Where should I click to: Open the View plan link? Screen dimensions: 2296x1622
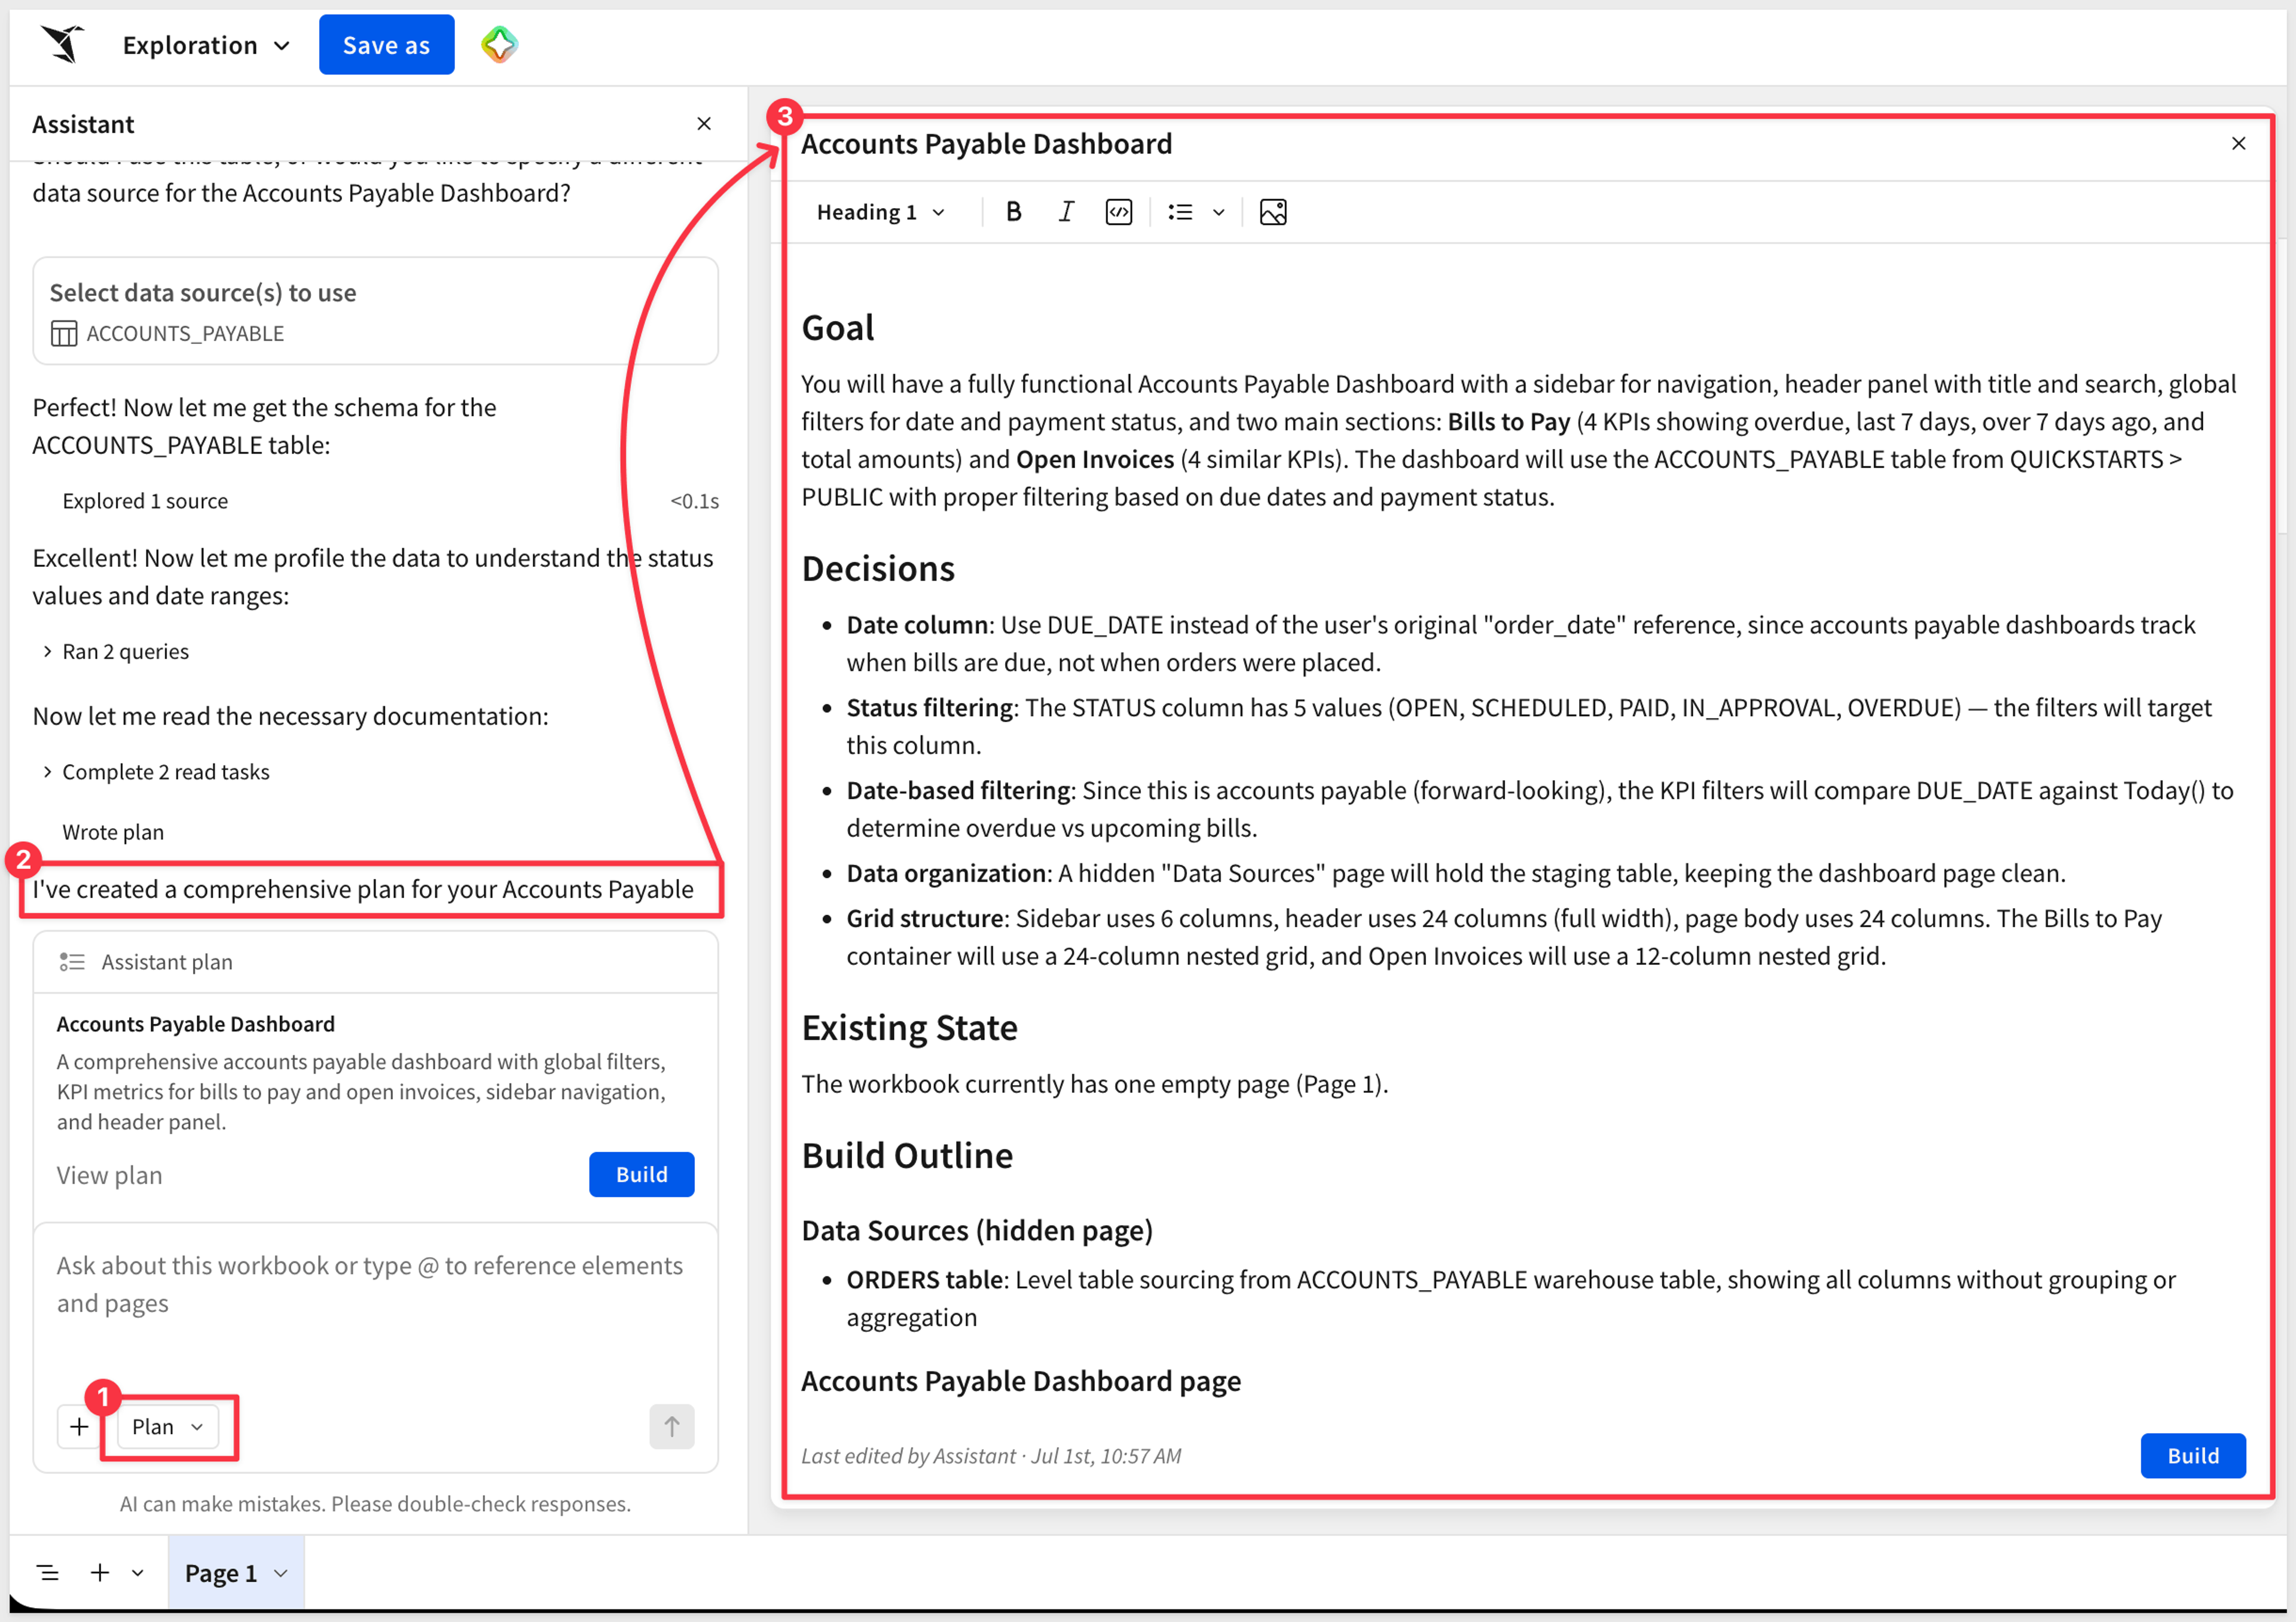(x=109, y=1175)
